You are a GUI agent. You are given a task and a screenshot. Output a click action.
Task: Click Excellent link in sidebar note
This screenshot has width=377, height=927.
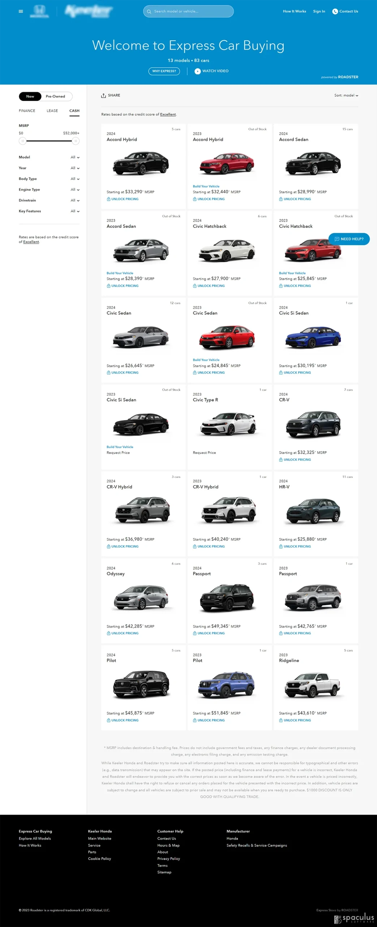tap(31, 242)
